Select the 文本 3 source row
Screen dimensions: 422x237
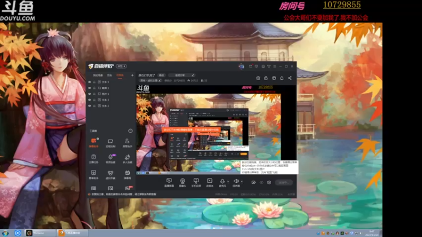111,100
